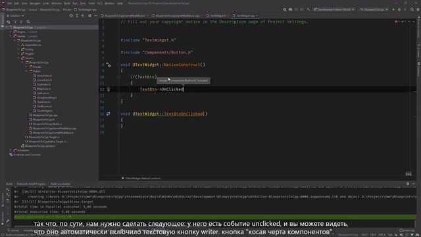Select TextWidget.h in the solution tree
This screenshot has width=421, height=237.
tap(43, 111)
